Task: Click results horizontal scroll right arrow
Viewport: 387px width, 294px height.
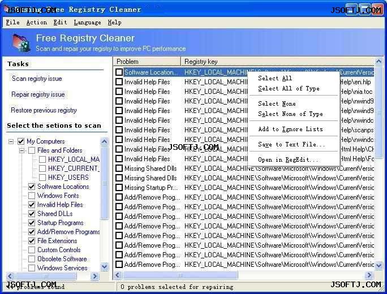Action: [369, 275]
